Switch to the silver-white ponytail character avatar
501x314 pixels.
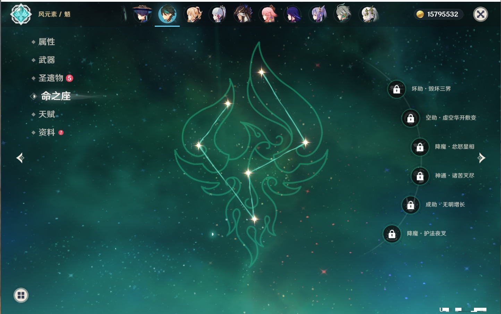tap(218, 14)
